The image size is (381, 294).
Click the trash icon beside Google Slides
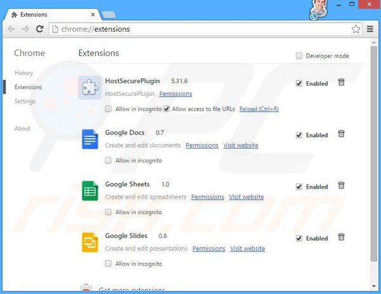tap(341, 237)
